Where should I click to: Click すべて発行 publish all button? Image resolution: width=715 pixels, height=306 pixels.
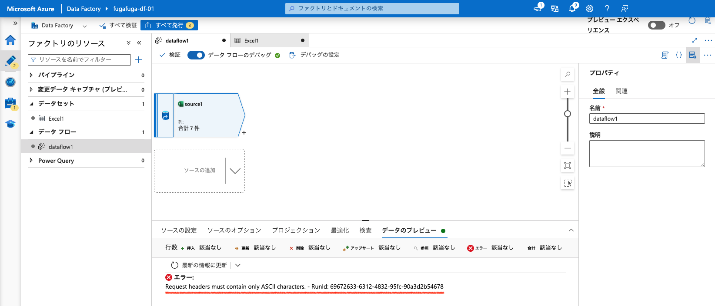click(169, 25)
